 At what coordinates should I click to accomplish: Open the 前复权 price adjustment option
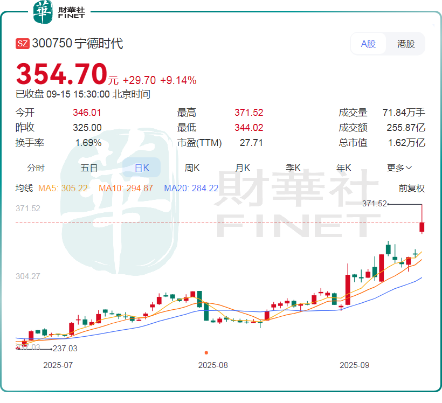point(412,188)
